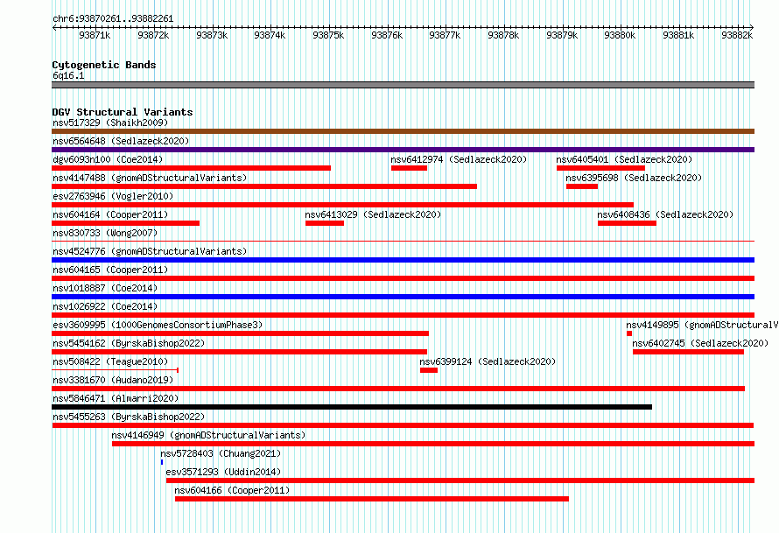Select the red esv3609995 variant bar
Screen dimensions: 779x533
coord(240,333)
